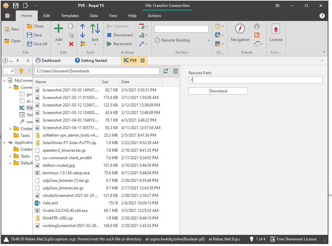The image size is (332, 246).
Task: Select the WinMTR-v092.zip file
Action: (57, 218)
